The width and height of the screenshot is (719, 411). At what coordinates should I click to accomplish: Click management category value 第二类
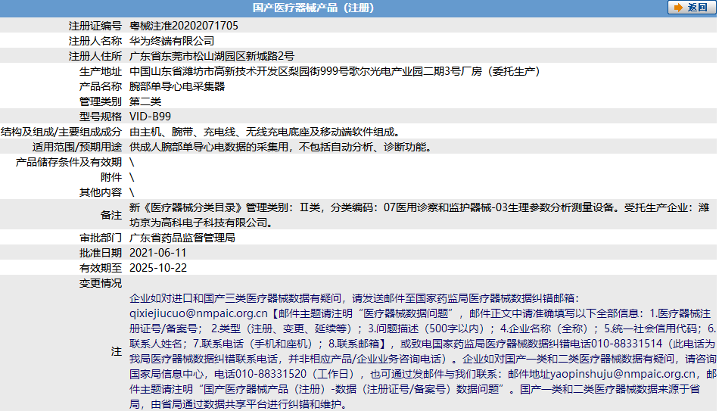pos(145,101)
